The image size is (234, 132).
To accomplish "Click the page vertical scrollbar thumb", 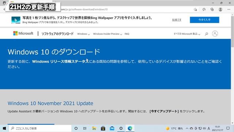I will pyautogui.click(x=233, y=32).
